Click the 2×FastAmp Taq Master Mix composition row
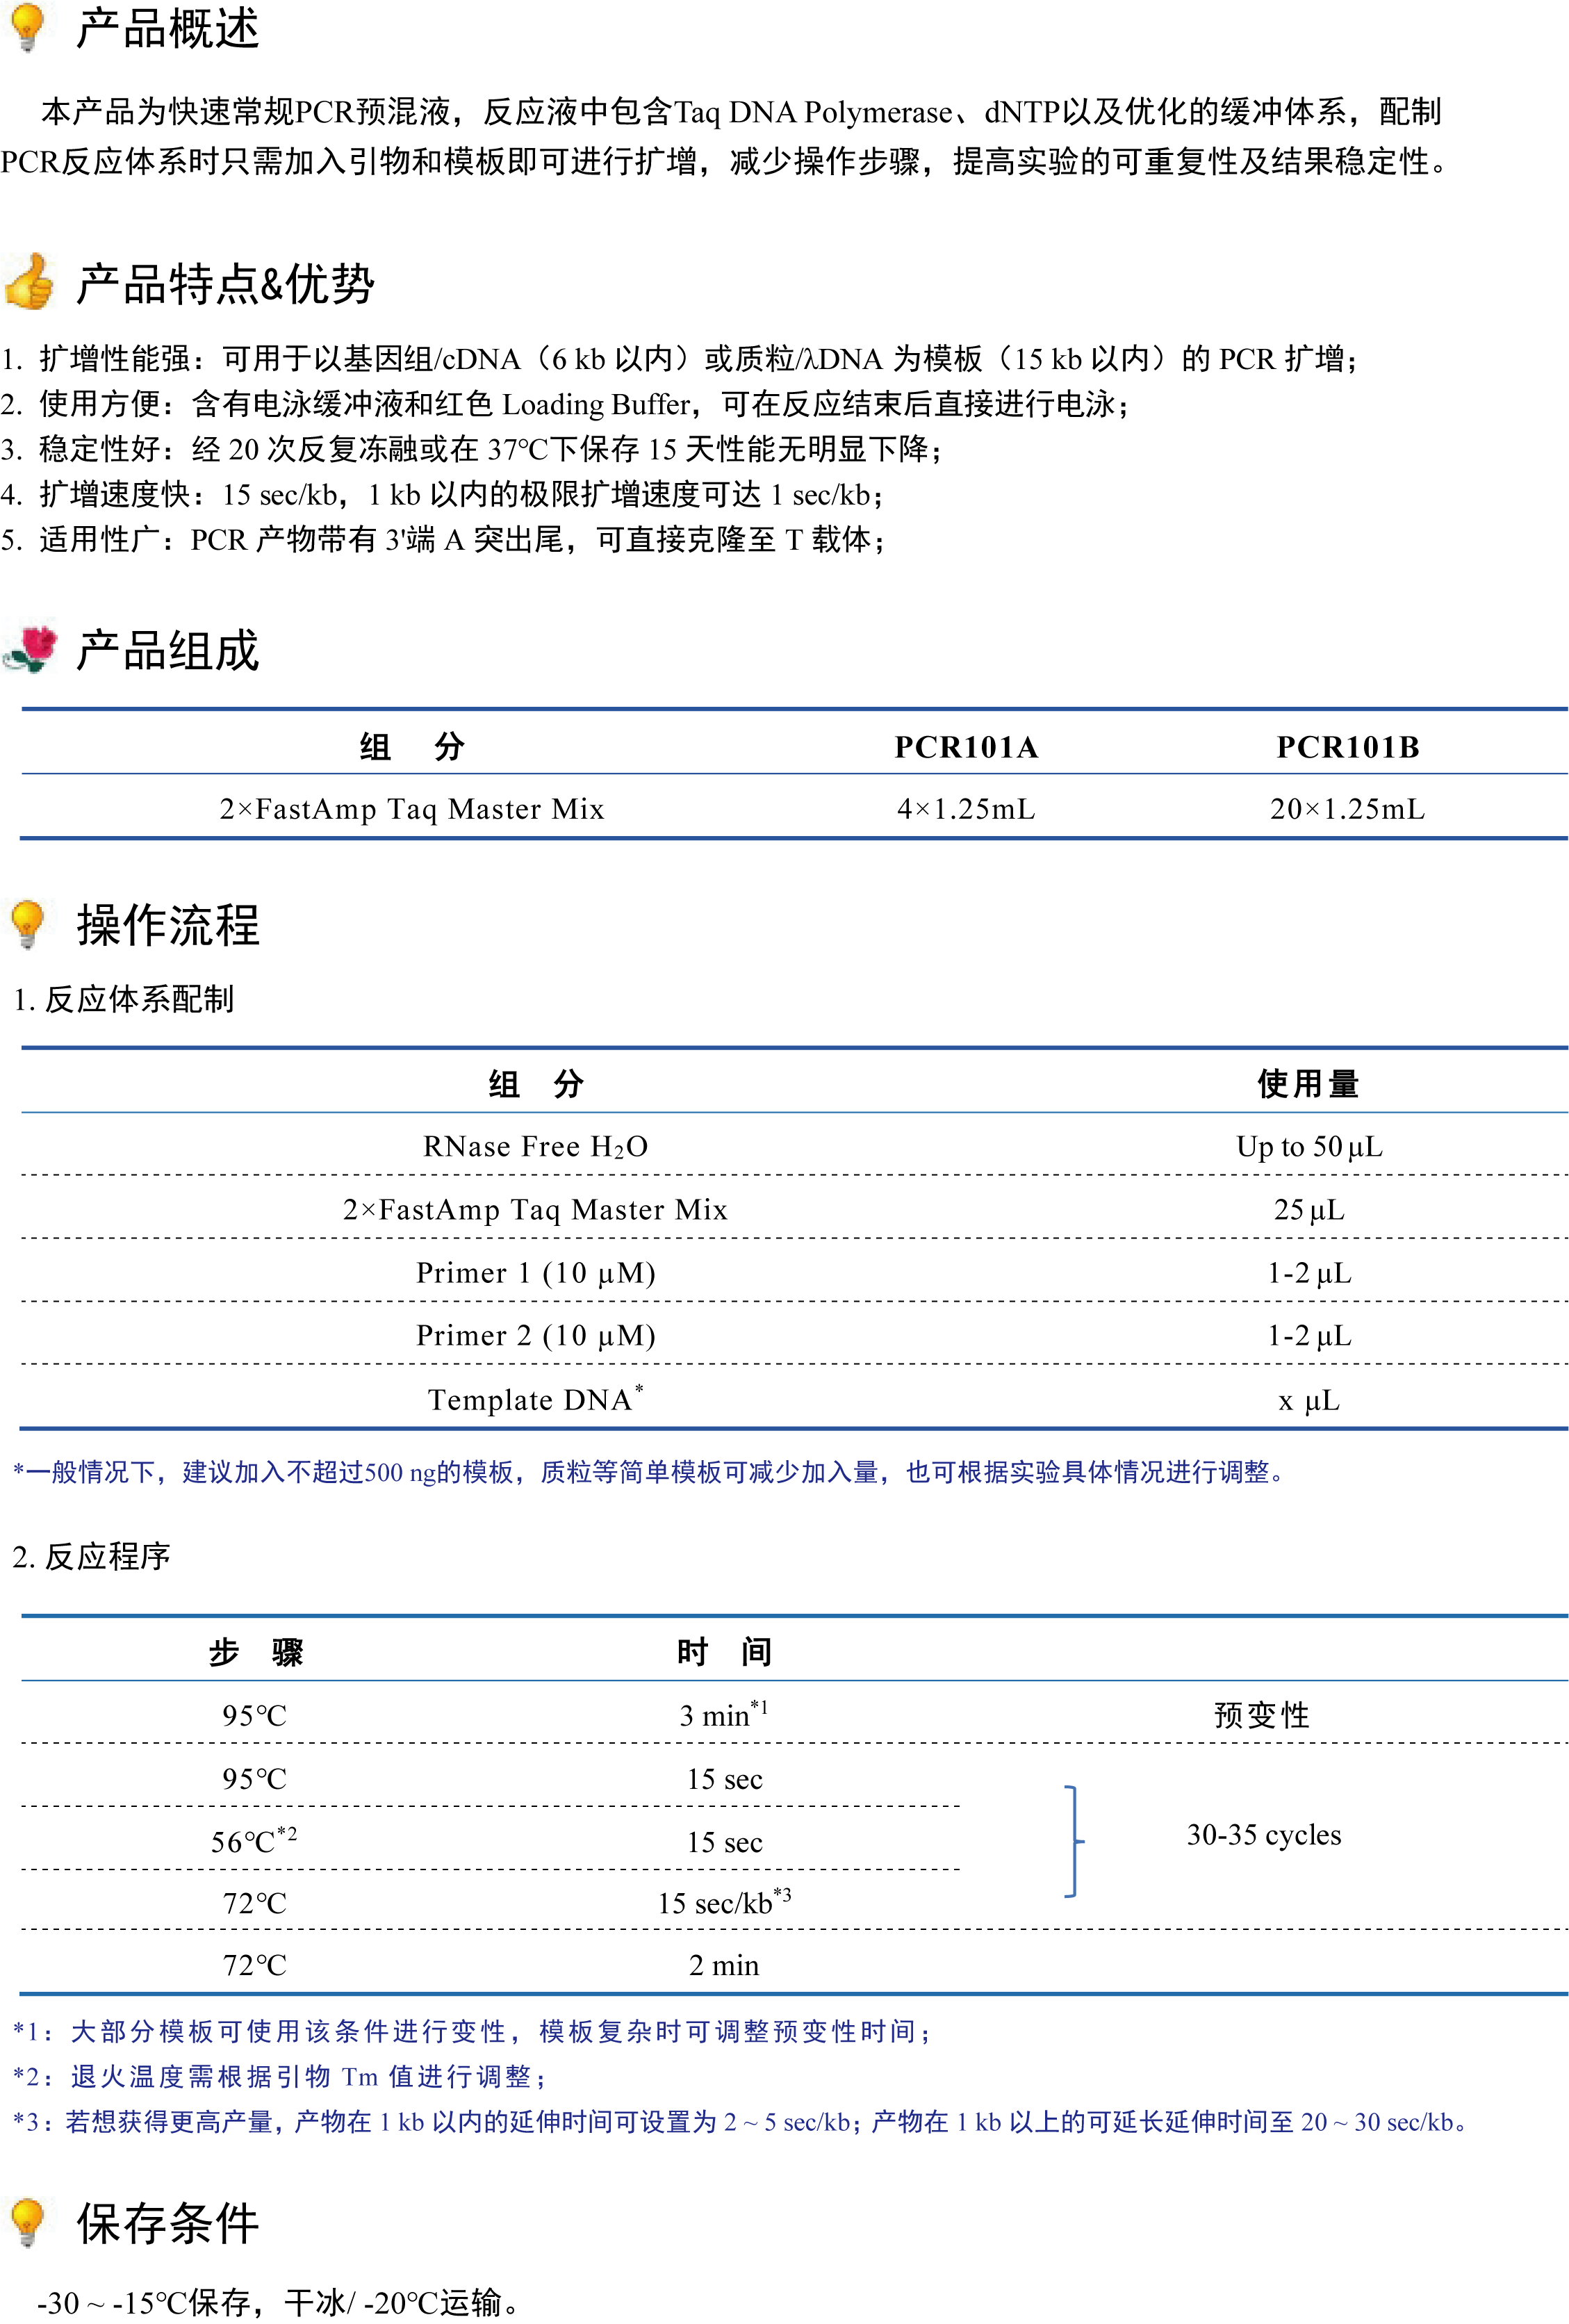 412,808
